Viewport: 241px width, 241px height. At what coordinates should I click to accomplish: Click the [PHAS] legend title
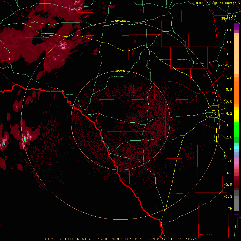coord(226,18)
